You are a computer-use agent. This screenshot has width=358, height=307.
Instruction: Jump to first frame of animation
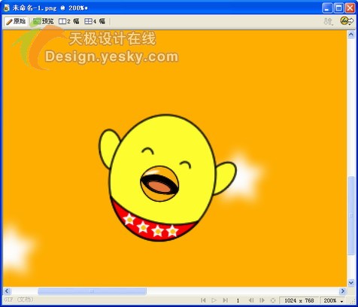203,300
